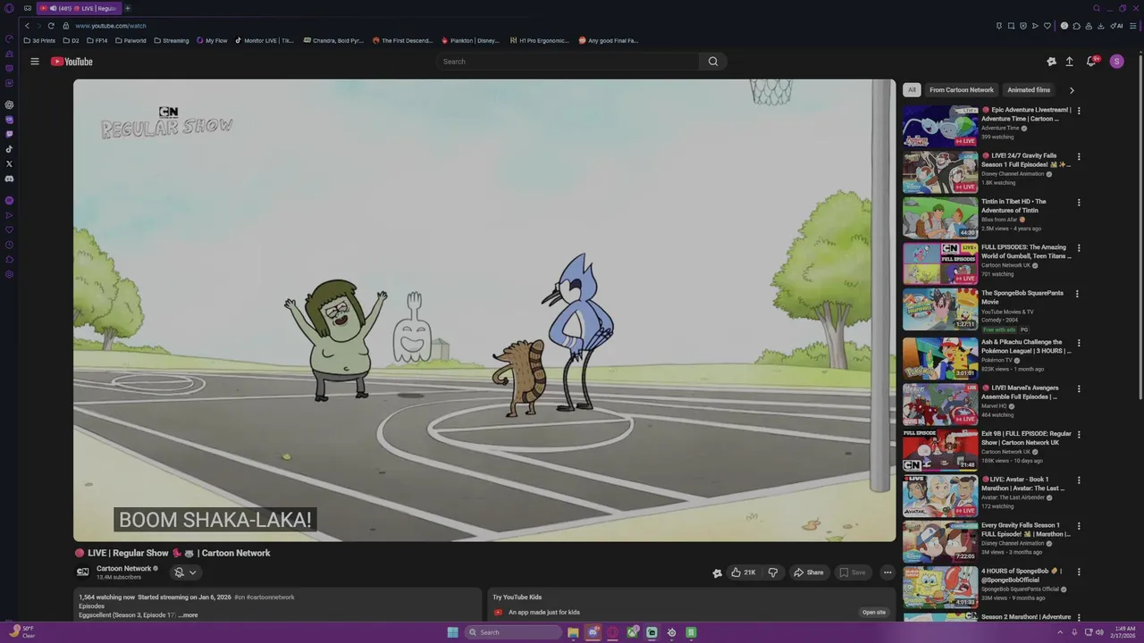Viewport: 1144px width, 643px height.
Task: Open the notification bell subscription dropdown
Action: 185,572
